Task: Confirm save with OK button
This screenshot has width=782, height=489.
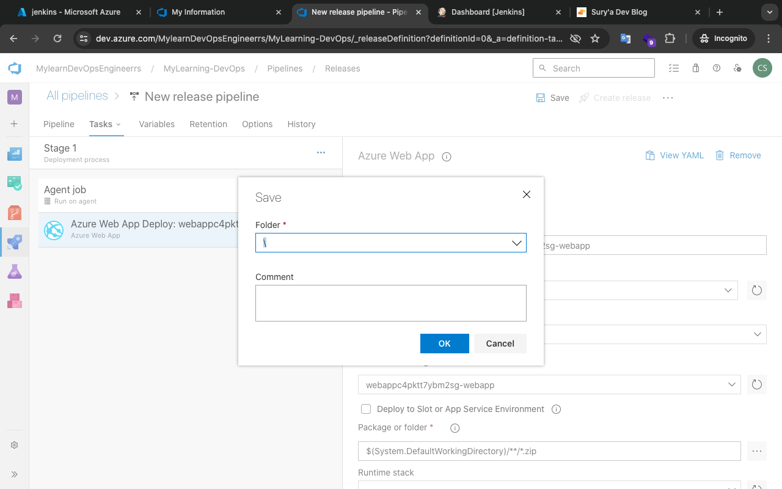Action: tap(445, 344)
